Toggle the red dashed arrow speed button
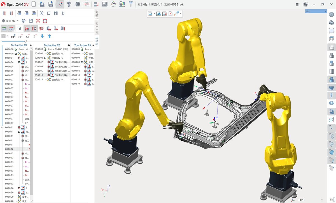Screen dimensions: 336x203 (11, 28)
